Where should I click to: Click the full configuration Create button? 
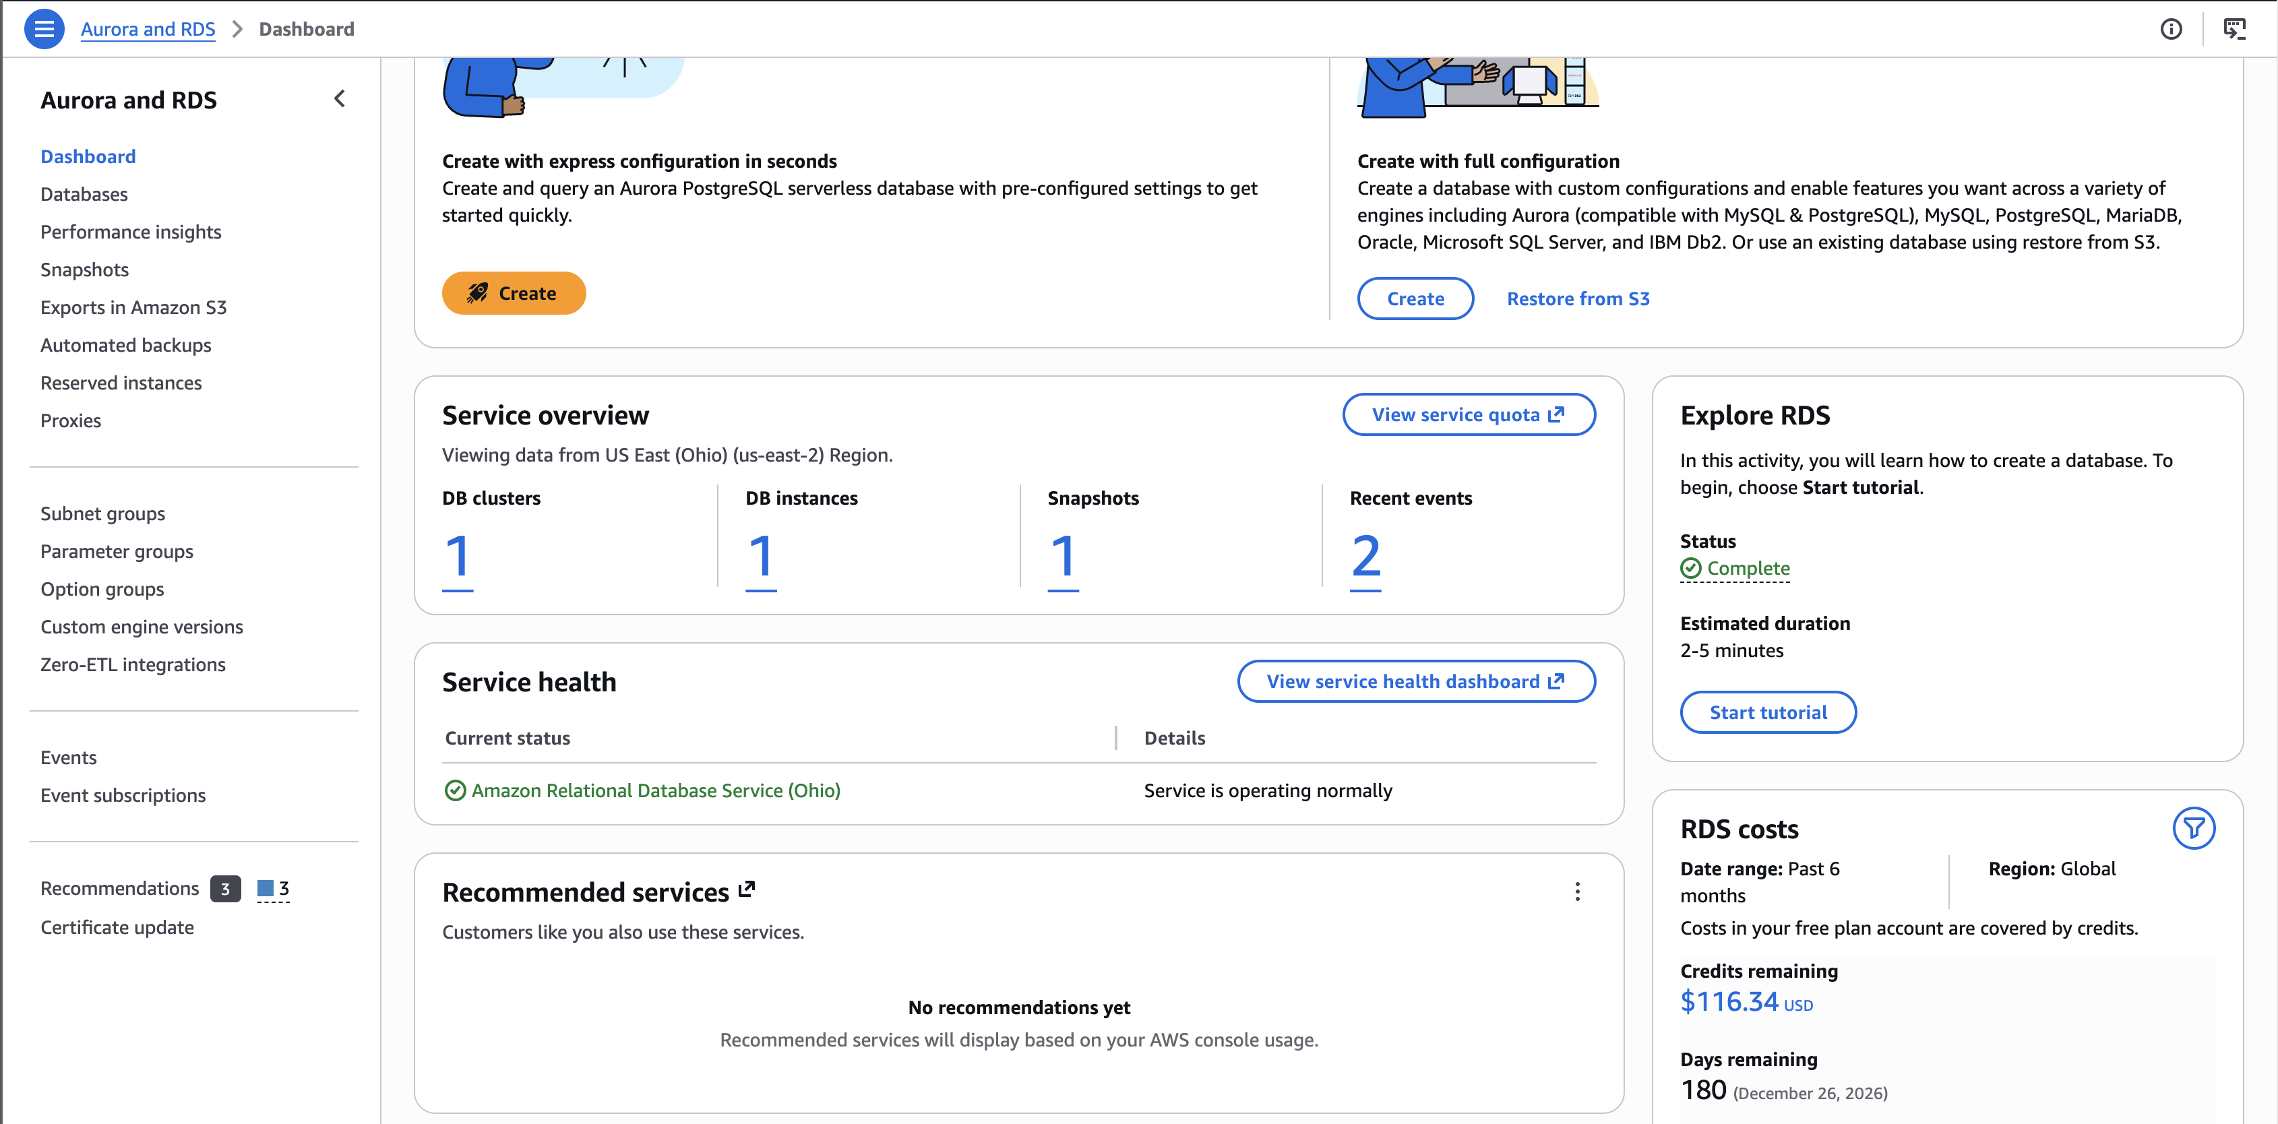click(x=1415, y=299)
